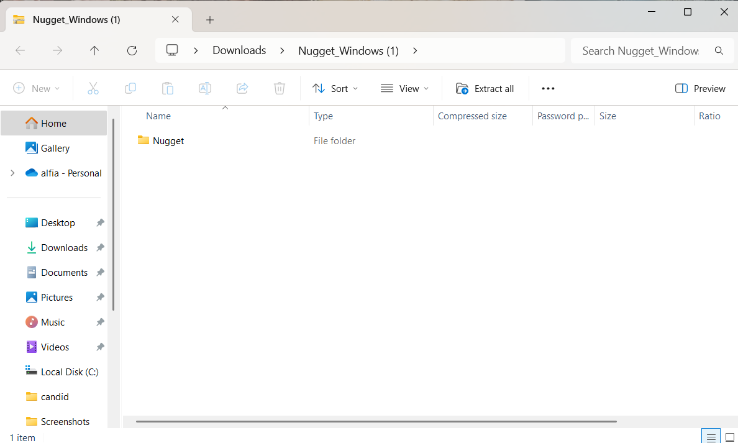Click the pin icon beside Documents
738x443 pixels.
coord(100,273)
